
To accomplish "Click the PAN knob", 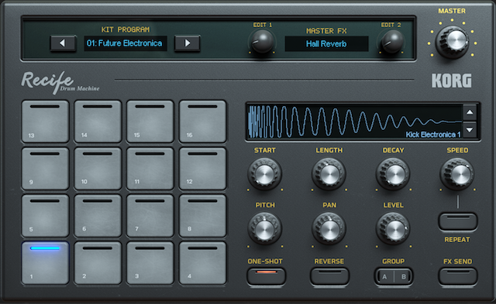I will pos(329,228).
